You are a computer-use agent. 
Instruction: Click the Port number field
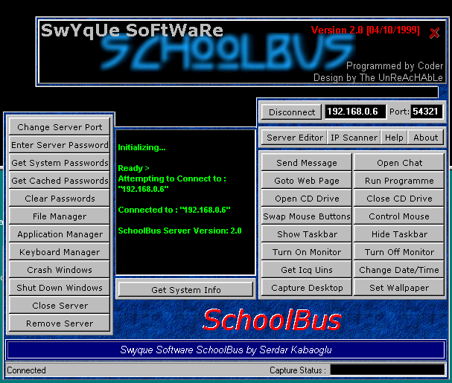point(426,112)
